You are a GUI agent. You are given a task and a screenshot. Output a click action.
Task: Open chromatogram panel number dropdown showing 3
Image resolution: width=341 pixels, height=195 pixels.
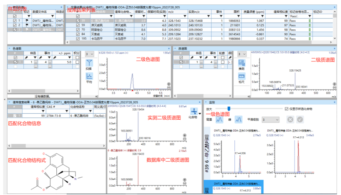click(89, 54)
